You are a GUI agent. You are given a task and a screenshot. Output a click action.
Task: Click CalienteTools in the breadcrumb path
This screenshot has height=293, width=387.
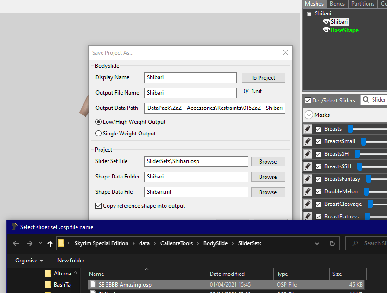point(177,243)
